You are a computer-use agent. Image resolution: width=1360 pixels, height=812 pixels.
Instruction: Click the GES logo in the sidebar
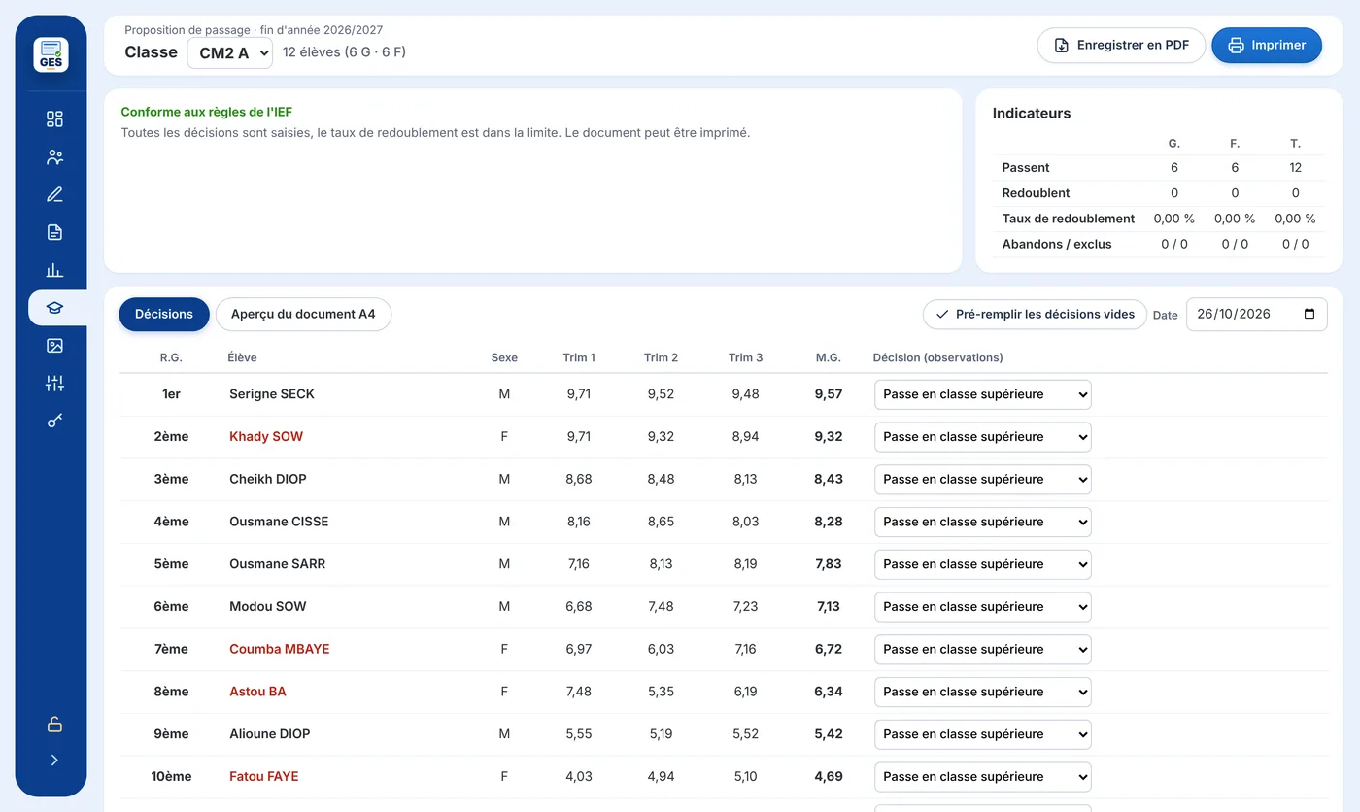[x=51, y=54]
